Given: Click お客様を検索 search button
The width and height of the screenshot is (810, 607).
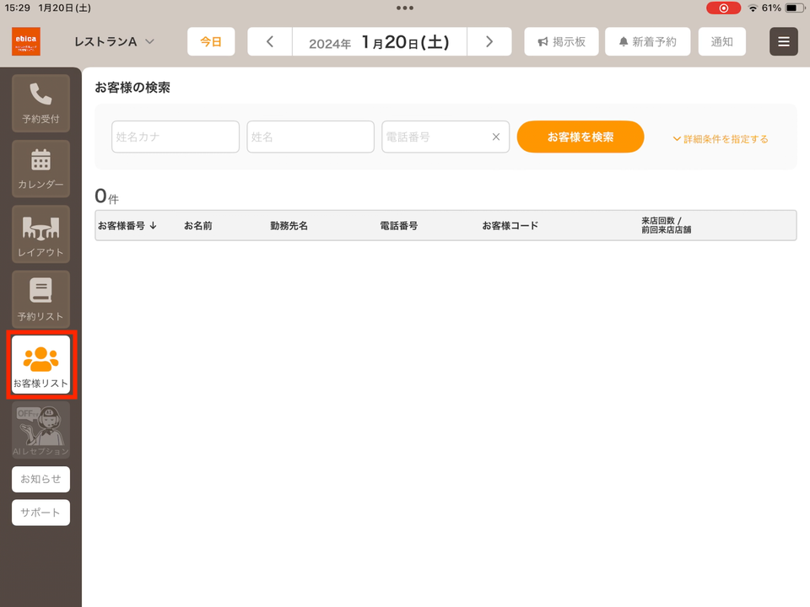Looking at the screenshot, I should [x=580, y=137].
